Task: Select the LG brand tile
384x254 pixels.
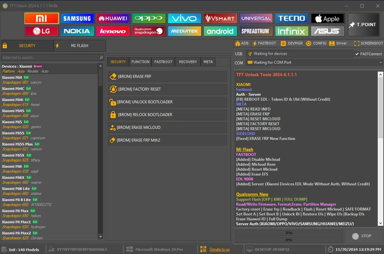Action: click(x=42, y=31)
